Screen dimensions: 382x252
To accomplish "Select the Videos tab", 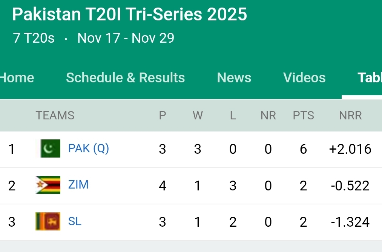I will pos(304,77).
